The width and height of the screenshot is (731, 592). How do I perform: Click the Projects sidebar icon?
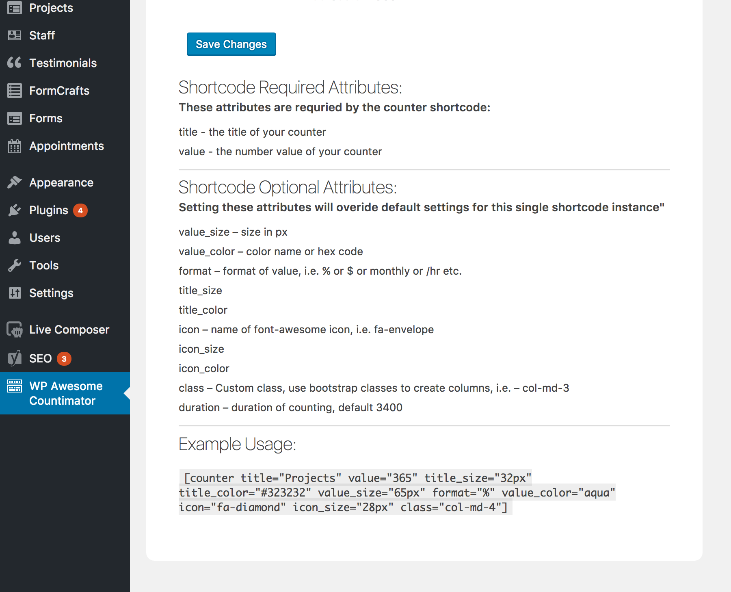pos(15,8)
